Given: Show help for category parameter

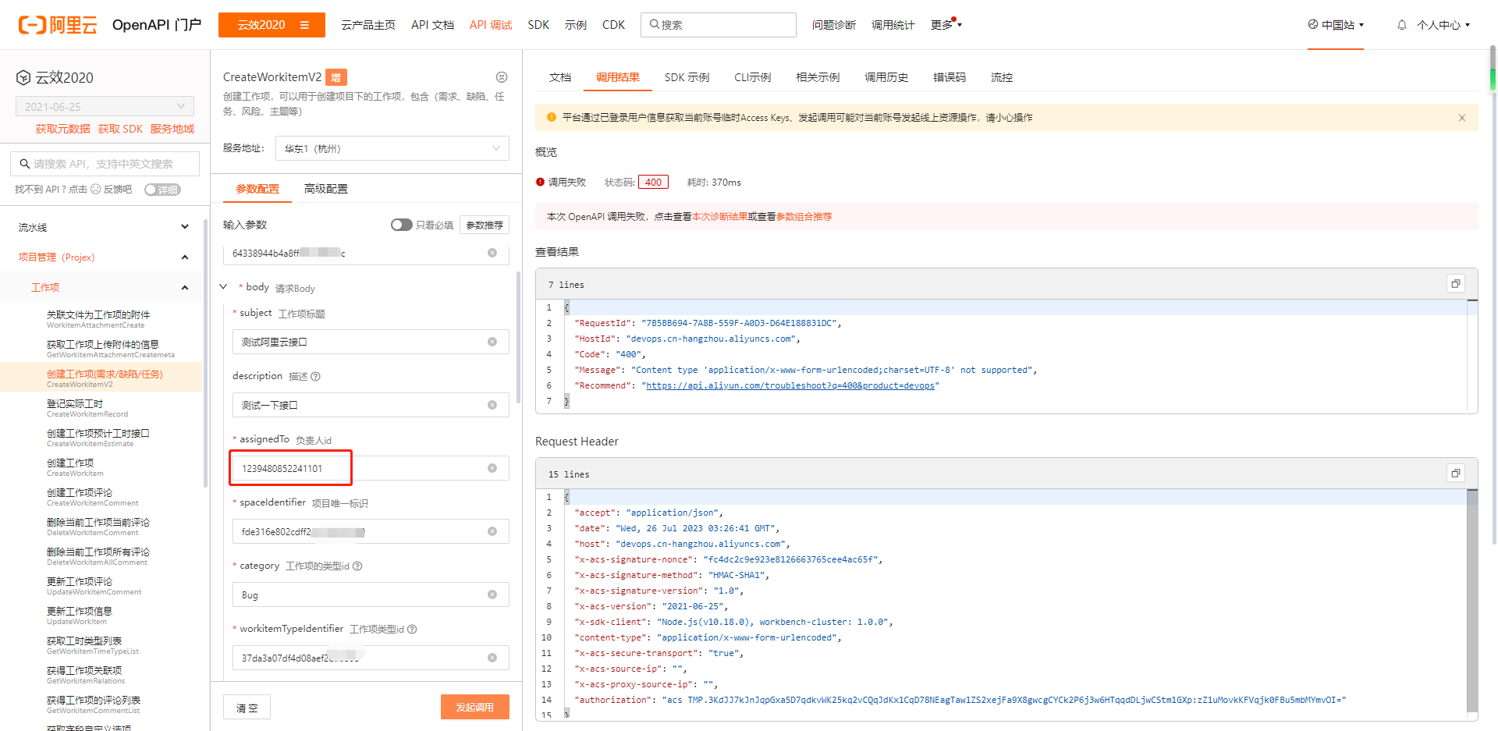Looking at the screenshot, I should pos(357,566).
